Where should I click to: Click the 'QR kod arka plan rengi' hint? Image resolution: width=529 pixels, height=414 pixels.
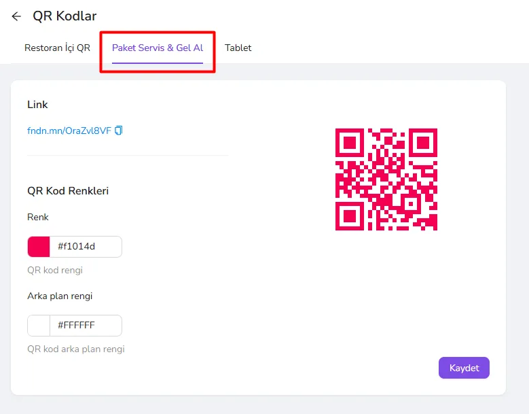[x=76, y=349]
